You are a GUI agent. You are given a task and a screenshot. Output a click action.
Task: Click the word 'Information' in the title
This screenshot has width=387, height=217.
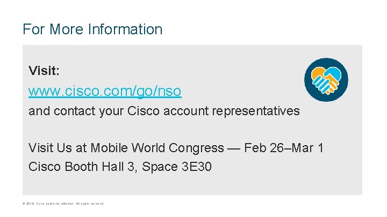click(x=125, y=29)
